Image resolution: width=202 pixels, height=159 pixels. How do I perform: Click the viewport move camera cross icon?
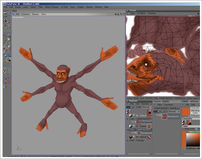coord(116,14)
